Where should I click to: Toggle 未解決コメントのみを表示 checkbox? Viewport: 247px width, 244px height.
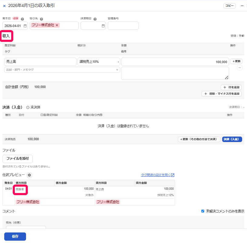pyautogui.click(x=203, y=211)
